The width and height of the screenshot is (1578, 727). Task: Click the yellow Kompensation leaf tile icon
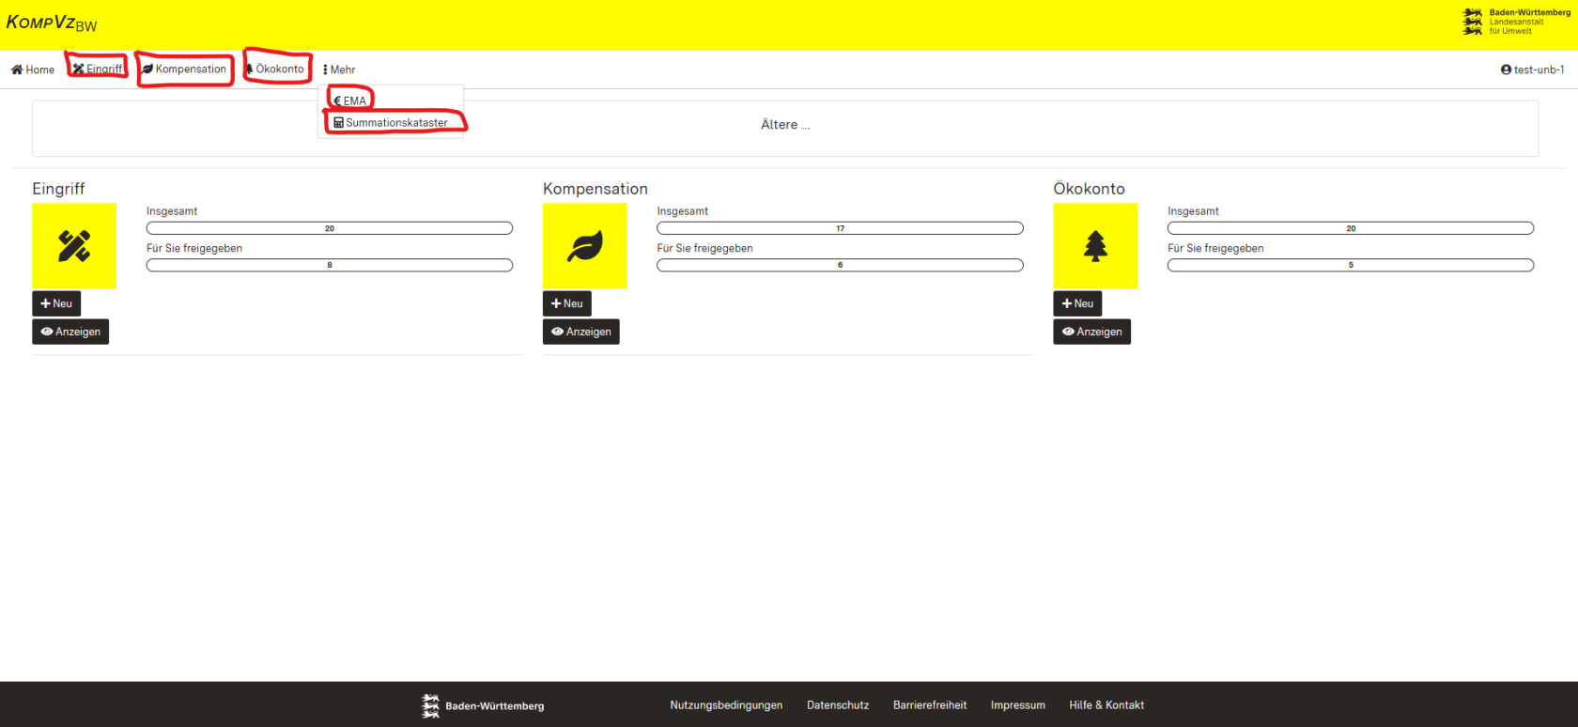584,246
